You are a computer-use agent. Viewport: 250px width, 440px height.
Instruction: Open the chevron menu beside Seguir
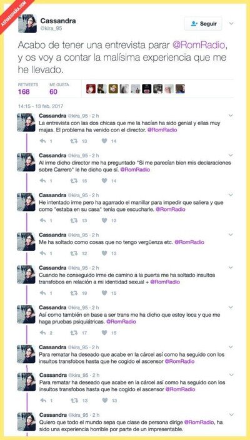231,24
